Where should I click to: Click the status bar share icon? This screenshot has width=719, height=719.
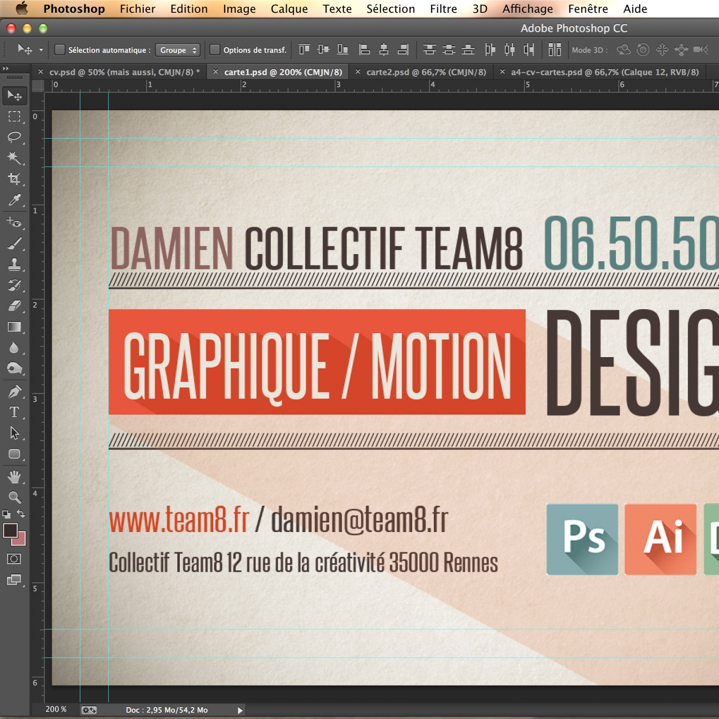(x=89, y=710)
